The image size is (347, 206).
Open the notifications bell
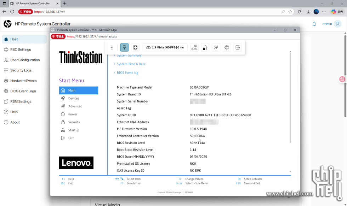click(314, 24)
